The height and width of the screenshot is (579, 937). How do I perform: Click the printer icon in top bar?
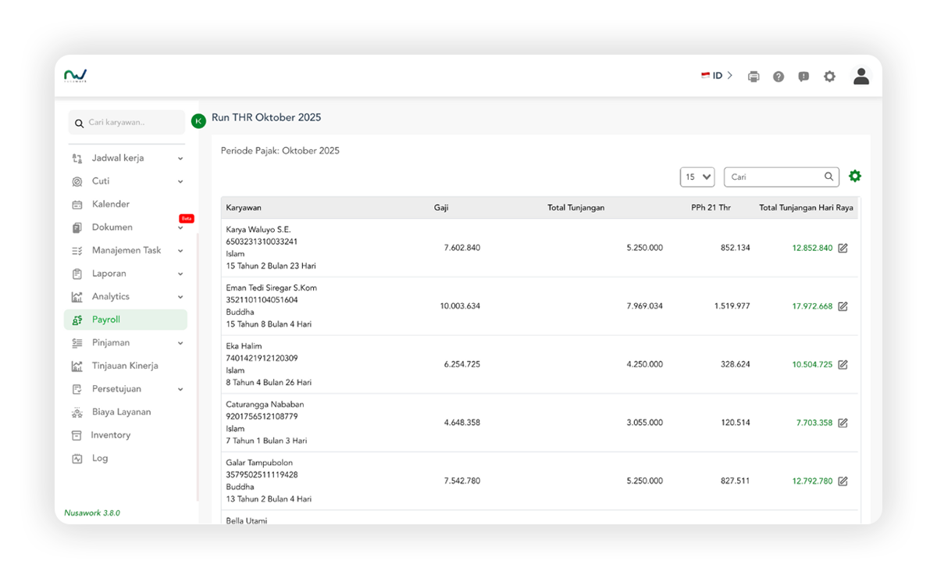click(x=754, y=77)
